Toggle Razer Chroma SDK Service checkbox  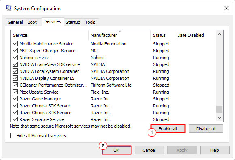tap(15, 113)
